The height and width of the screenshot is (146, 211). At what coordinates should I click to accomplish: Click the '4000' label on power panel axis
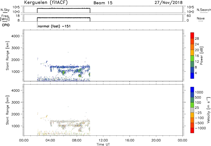[x=16, y=36]
